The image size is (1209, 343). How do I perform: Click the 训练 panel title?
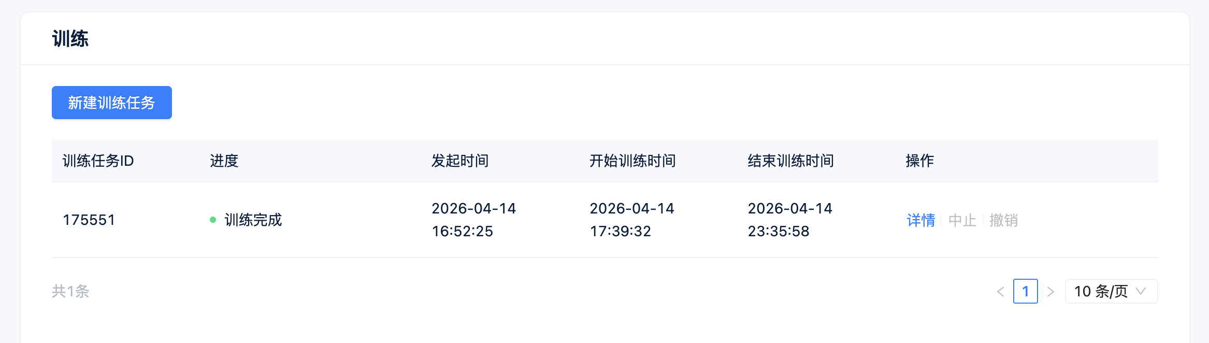(x=69, y=38)
